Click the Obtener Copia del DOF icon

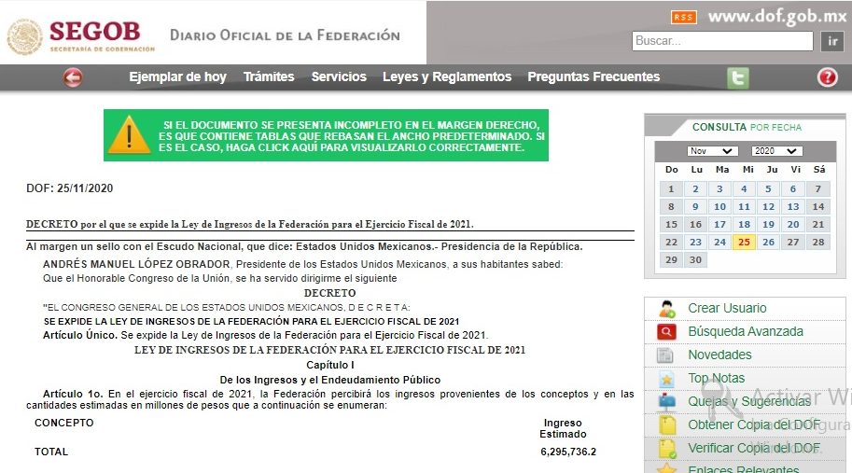(x=666, y=425)
